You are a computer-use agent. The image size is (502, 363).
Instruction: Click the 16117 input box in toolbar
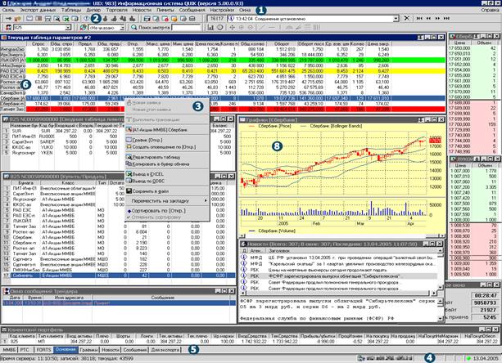(x=216, y=19)
